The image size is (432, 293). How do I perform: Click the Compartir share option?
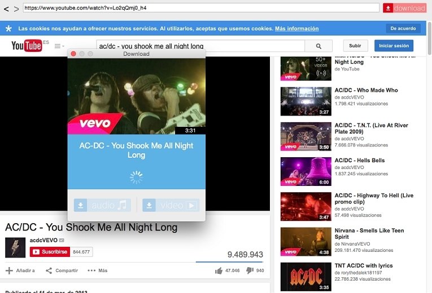[x=62, y=270]
